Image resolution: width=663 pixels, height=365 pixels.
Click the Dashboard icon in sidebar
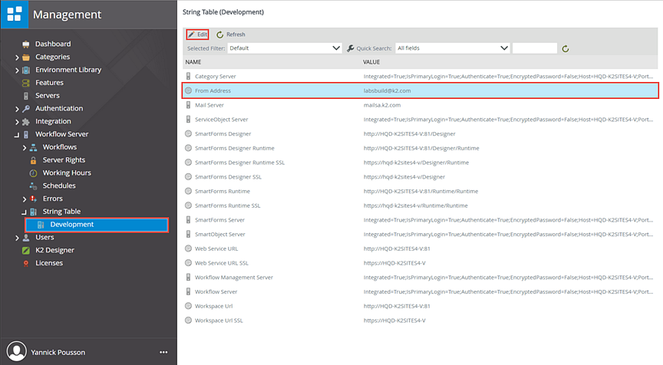click(26, 44)
